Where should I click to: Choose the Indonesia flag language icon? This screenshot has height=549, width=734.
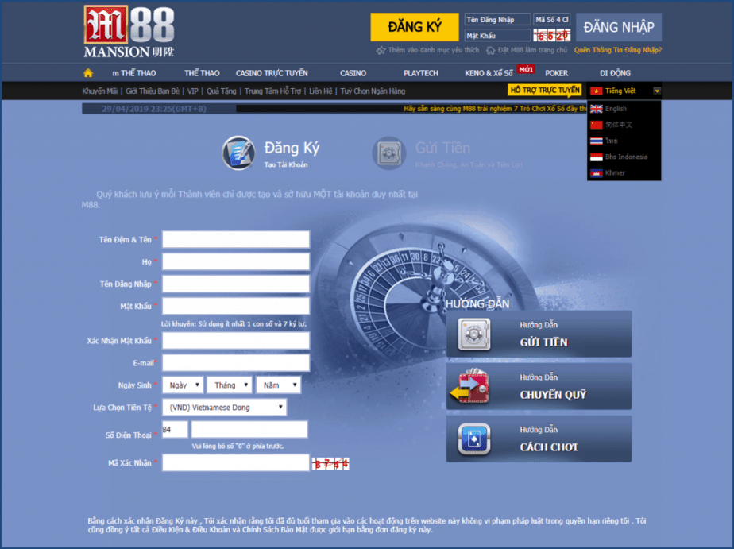[x=596, y=157]
